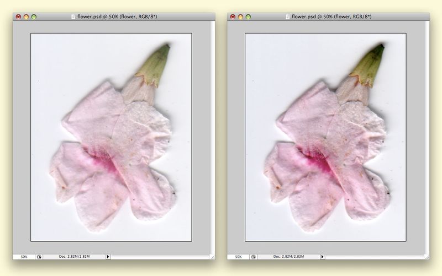
Task: Open the status bar arrow menu in right window
Action: coord(323,257)
